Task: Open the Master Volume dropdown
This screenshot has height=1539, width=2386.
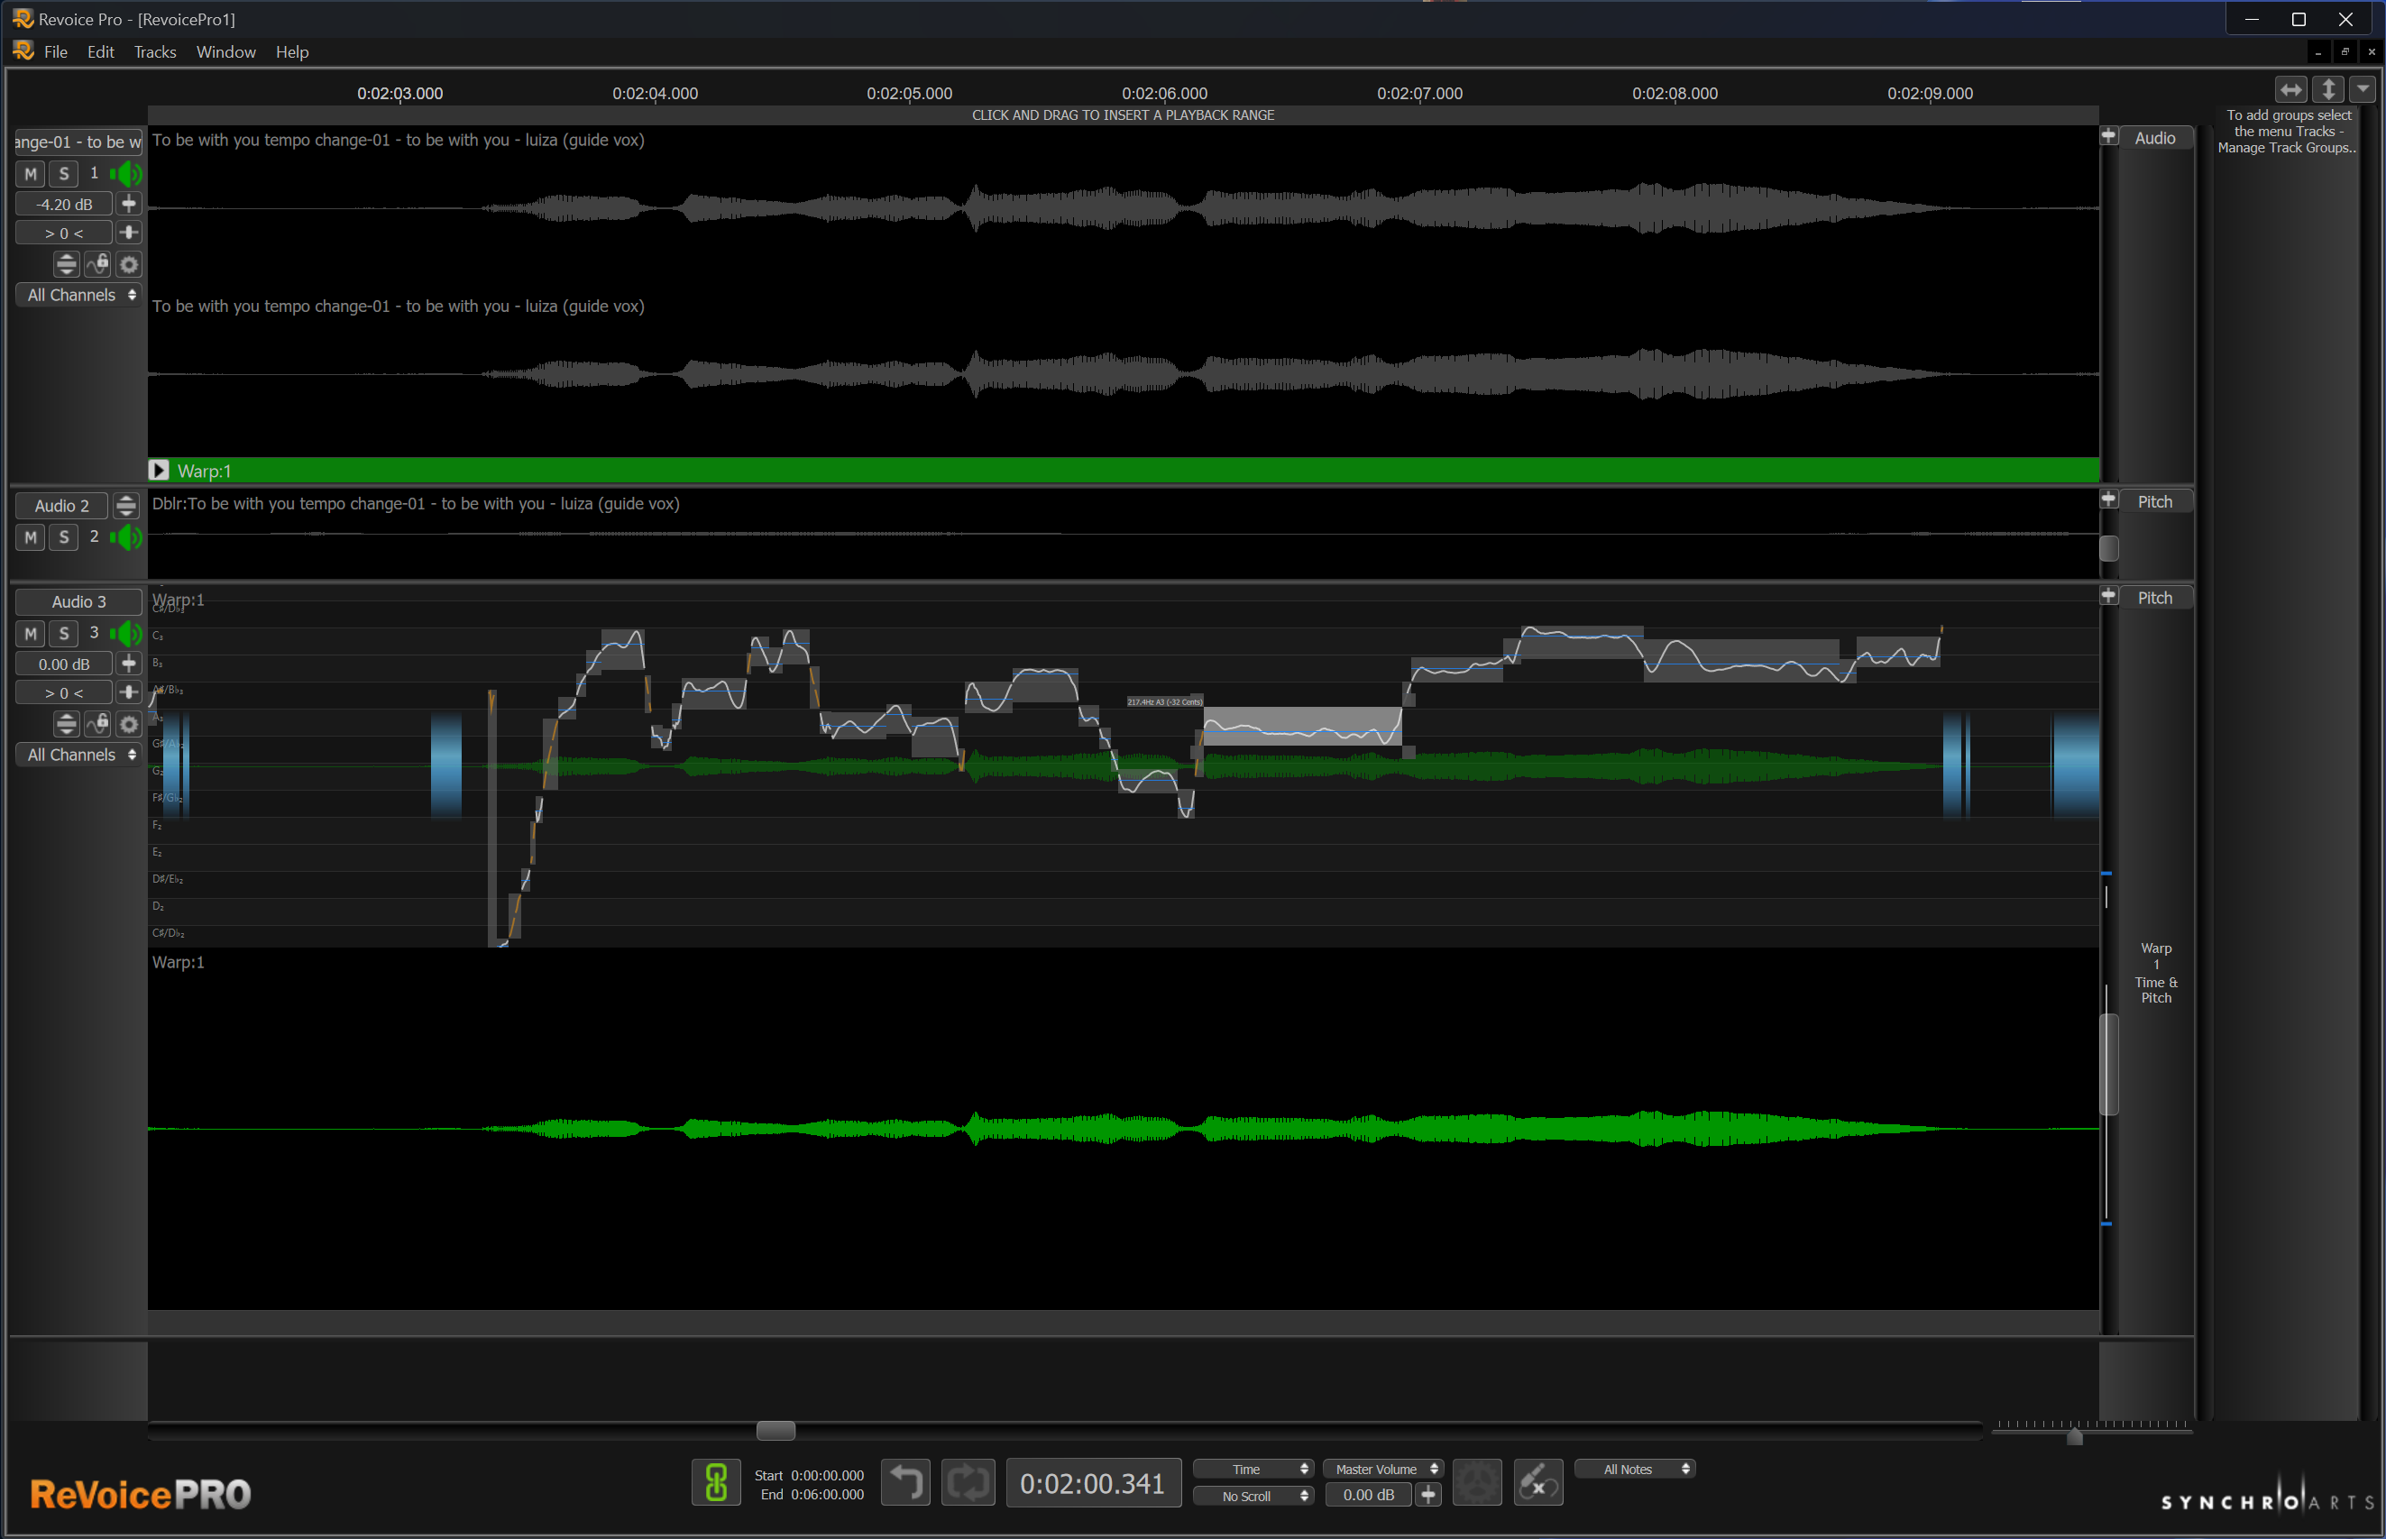Action: point(1383,1469)
